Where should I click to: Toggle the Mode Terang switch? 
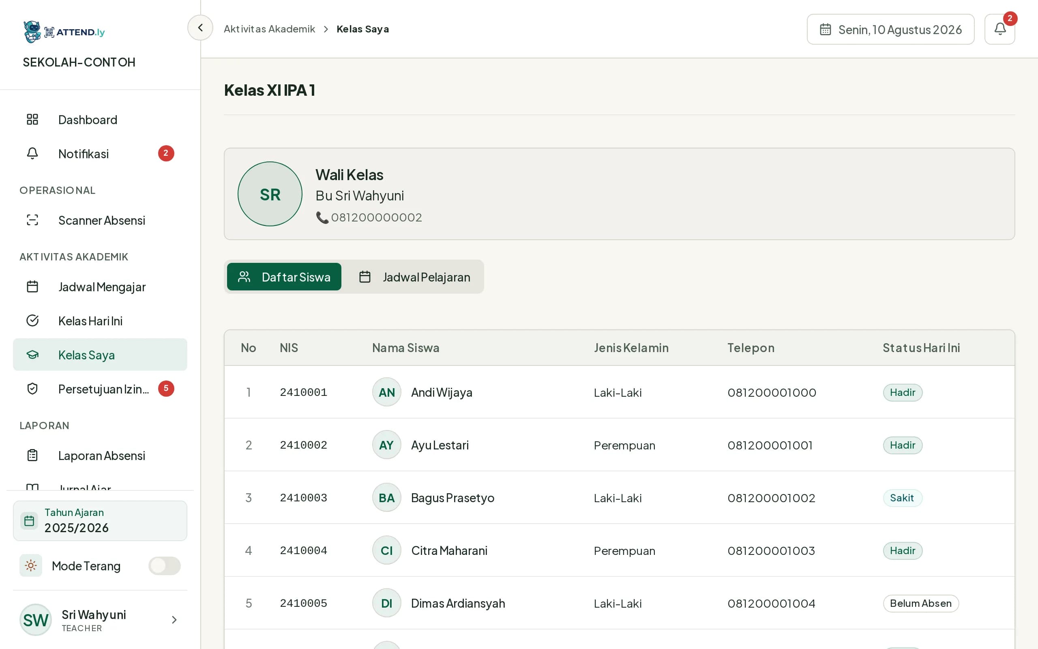(164, 566)
